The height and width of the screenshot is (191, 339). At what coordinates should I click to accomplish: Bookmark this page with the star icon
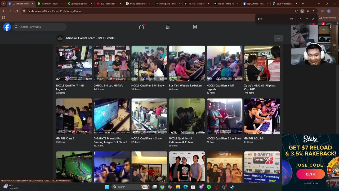click(x=314, y=11)
